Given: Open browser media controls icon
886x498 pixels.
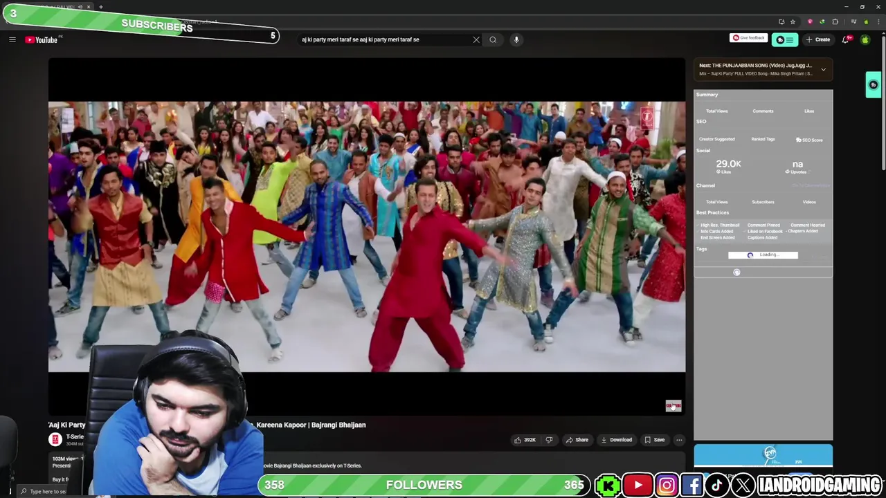Looking at the screenshot, I should pyautogui.click(x=853, y=21).
